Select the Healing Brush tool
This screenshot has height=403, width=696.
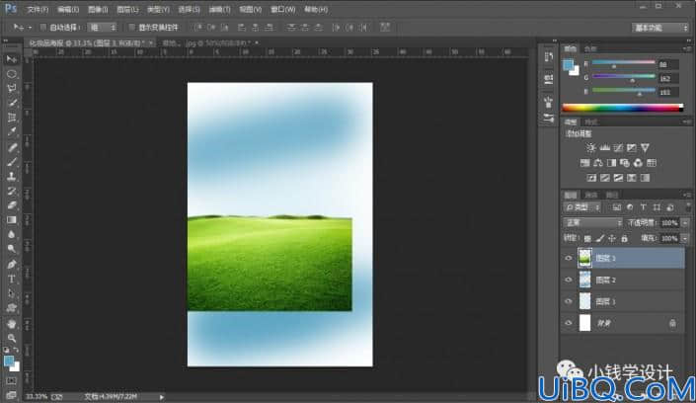click(12, 147)
